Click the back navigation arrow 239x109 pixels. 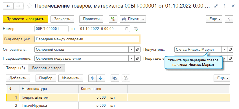[8, 6]
